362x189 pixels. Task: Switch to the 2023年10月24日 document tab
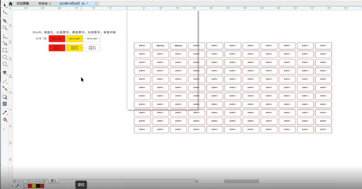(x=74, y=4)
